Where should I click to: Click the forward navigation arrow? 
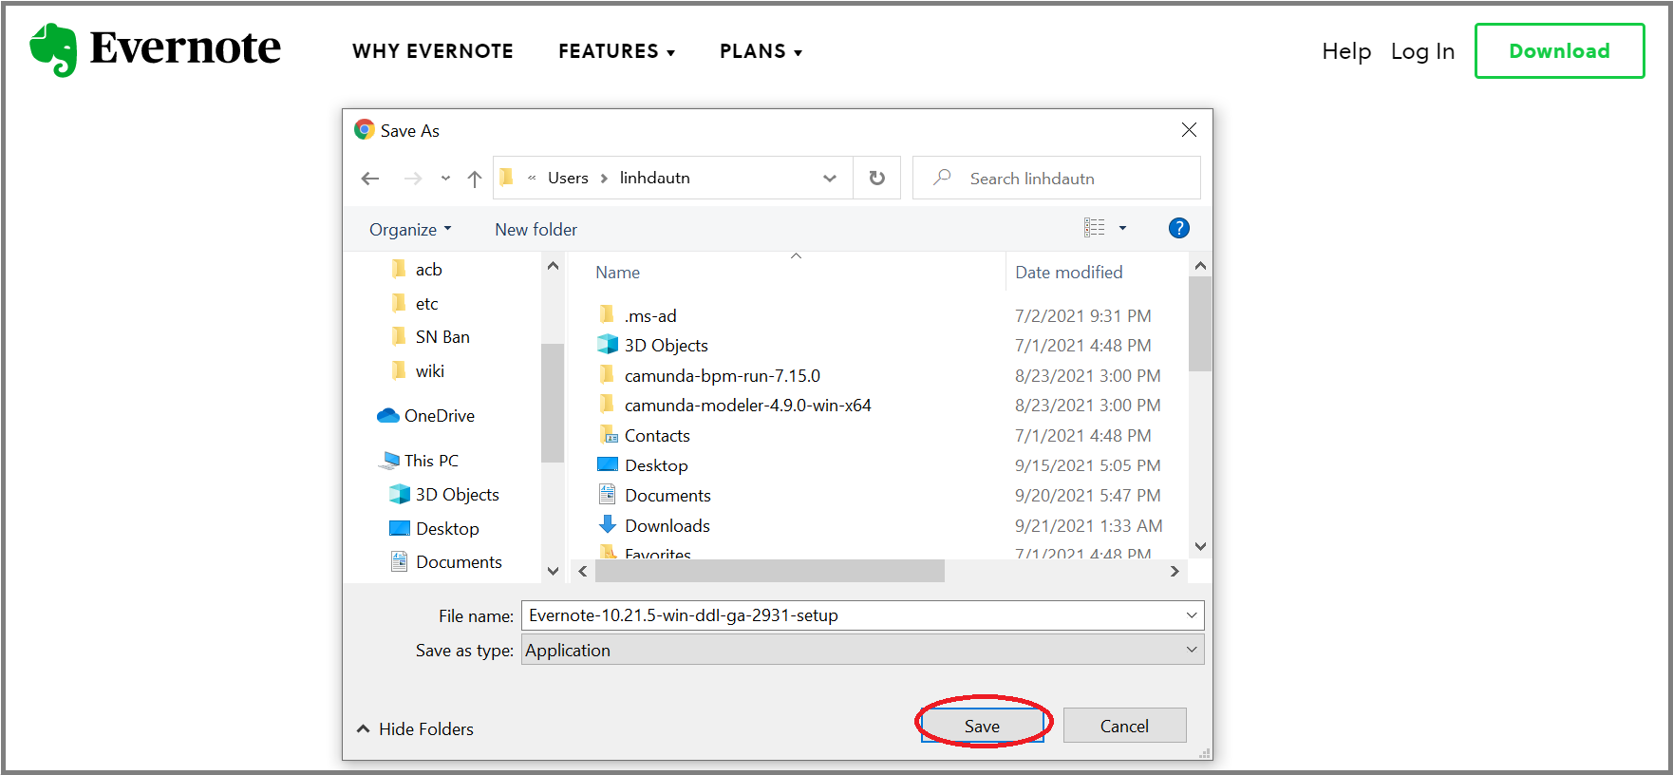[412, 179]
